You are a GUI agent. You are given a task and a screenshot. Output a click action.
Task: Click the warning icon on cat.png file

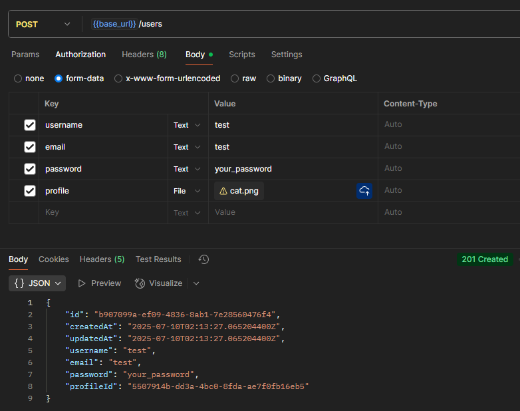[223, 192]
